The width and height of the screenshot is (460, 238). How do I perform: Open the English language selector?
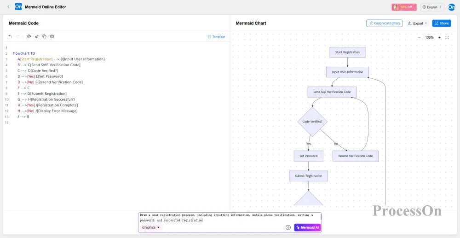point(432,7)
